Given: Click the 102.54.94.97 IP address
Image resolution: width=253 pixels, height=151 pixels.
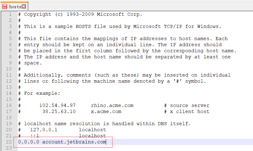Looking at the screenshot, I should coord(57,105).
